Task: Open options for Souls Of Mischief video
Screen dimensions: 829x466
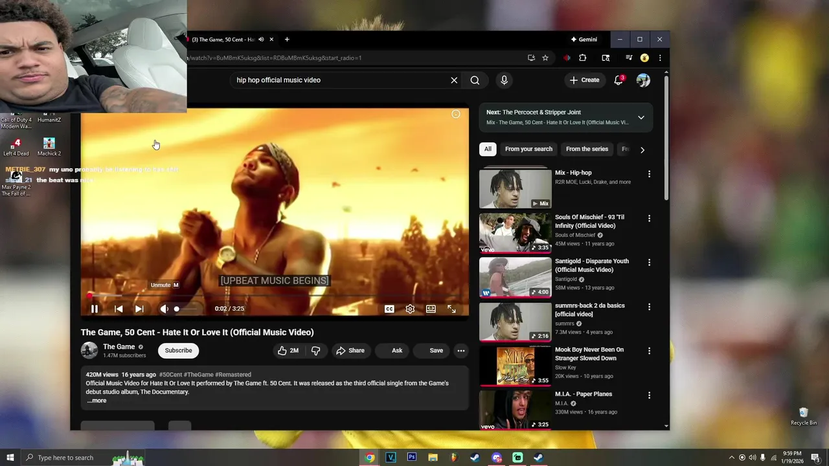Action: point(649,218)
